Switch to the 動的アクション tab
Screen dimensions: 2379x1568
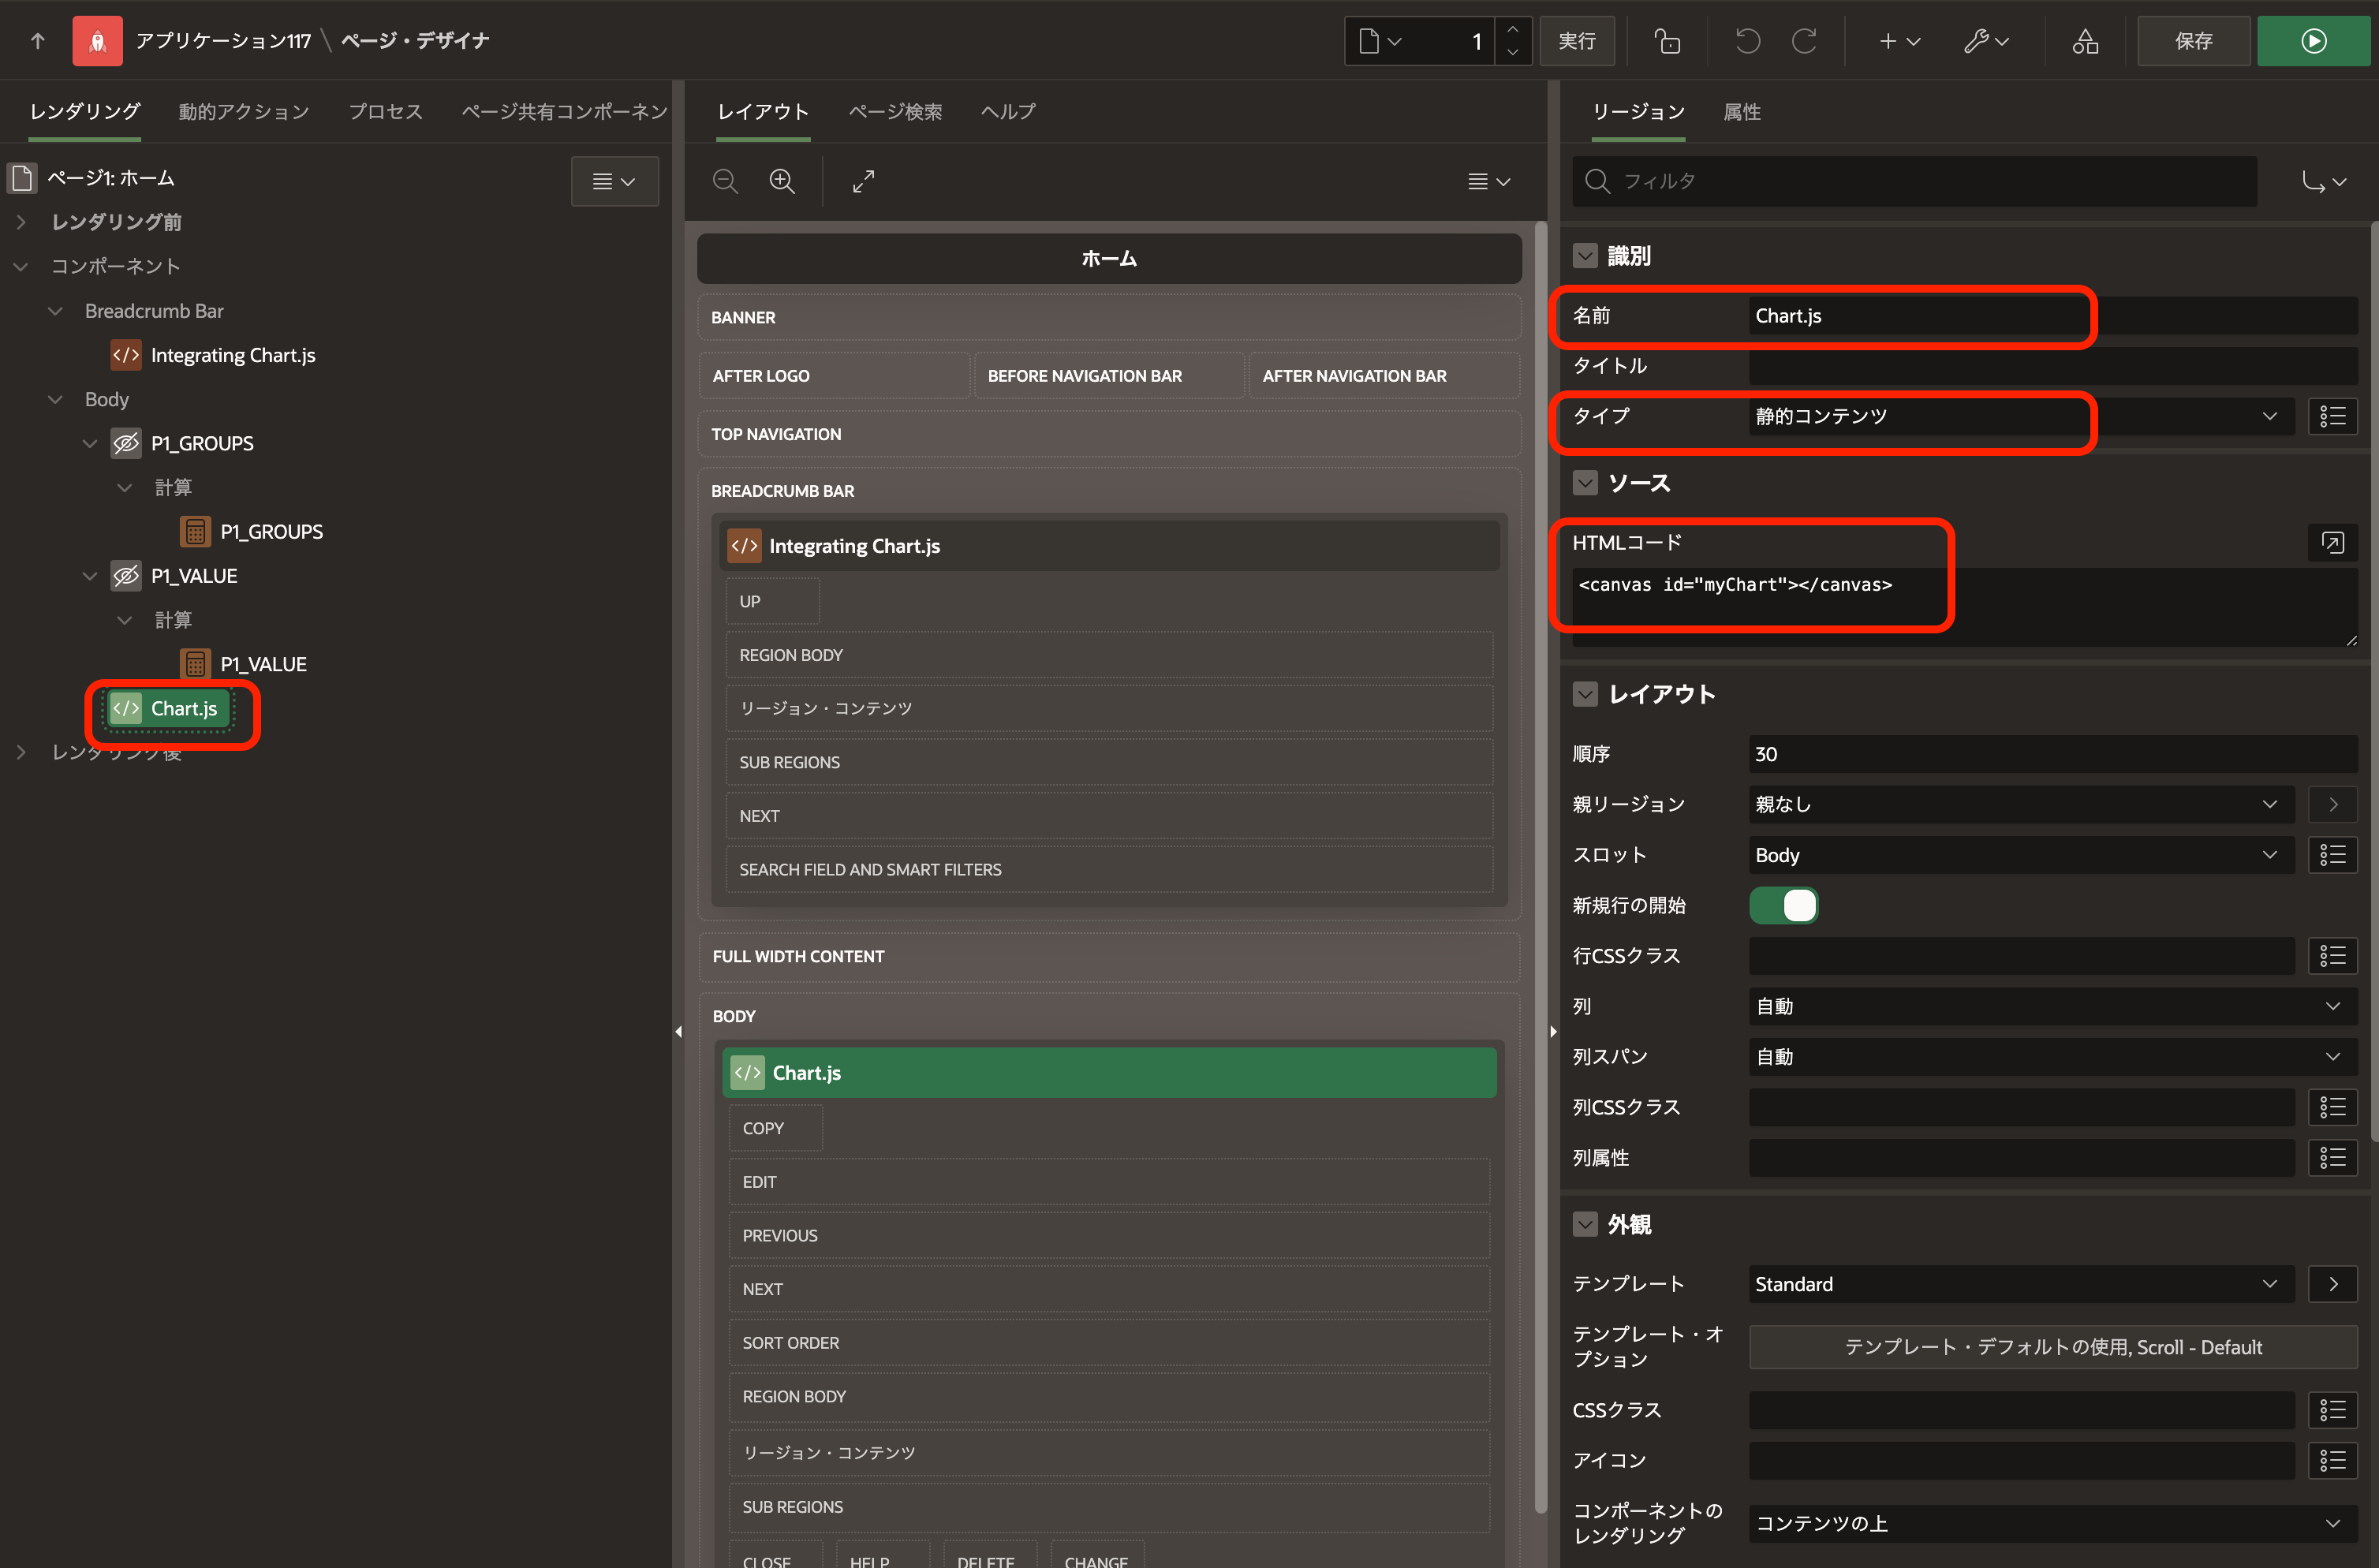click(x=244, y=111)
